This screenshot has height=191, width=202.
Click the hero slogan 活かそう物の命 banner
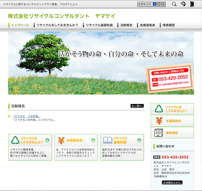tap(121, 54)
